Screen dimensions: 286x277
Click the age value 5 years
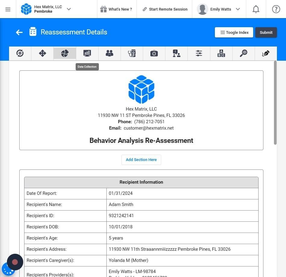coord(116,238)
